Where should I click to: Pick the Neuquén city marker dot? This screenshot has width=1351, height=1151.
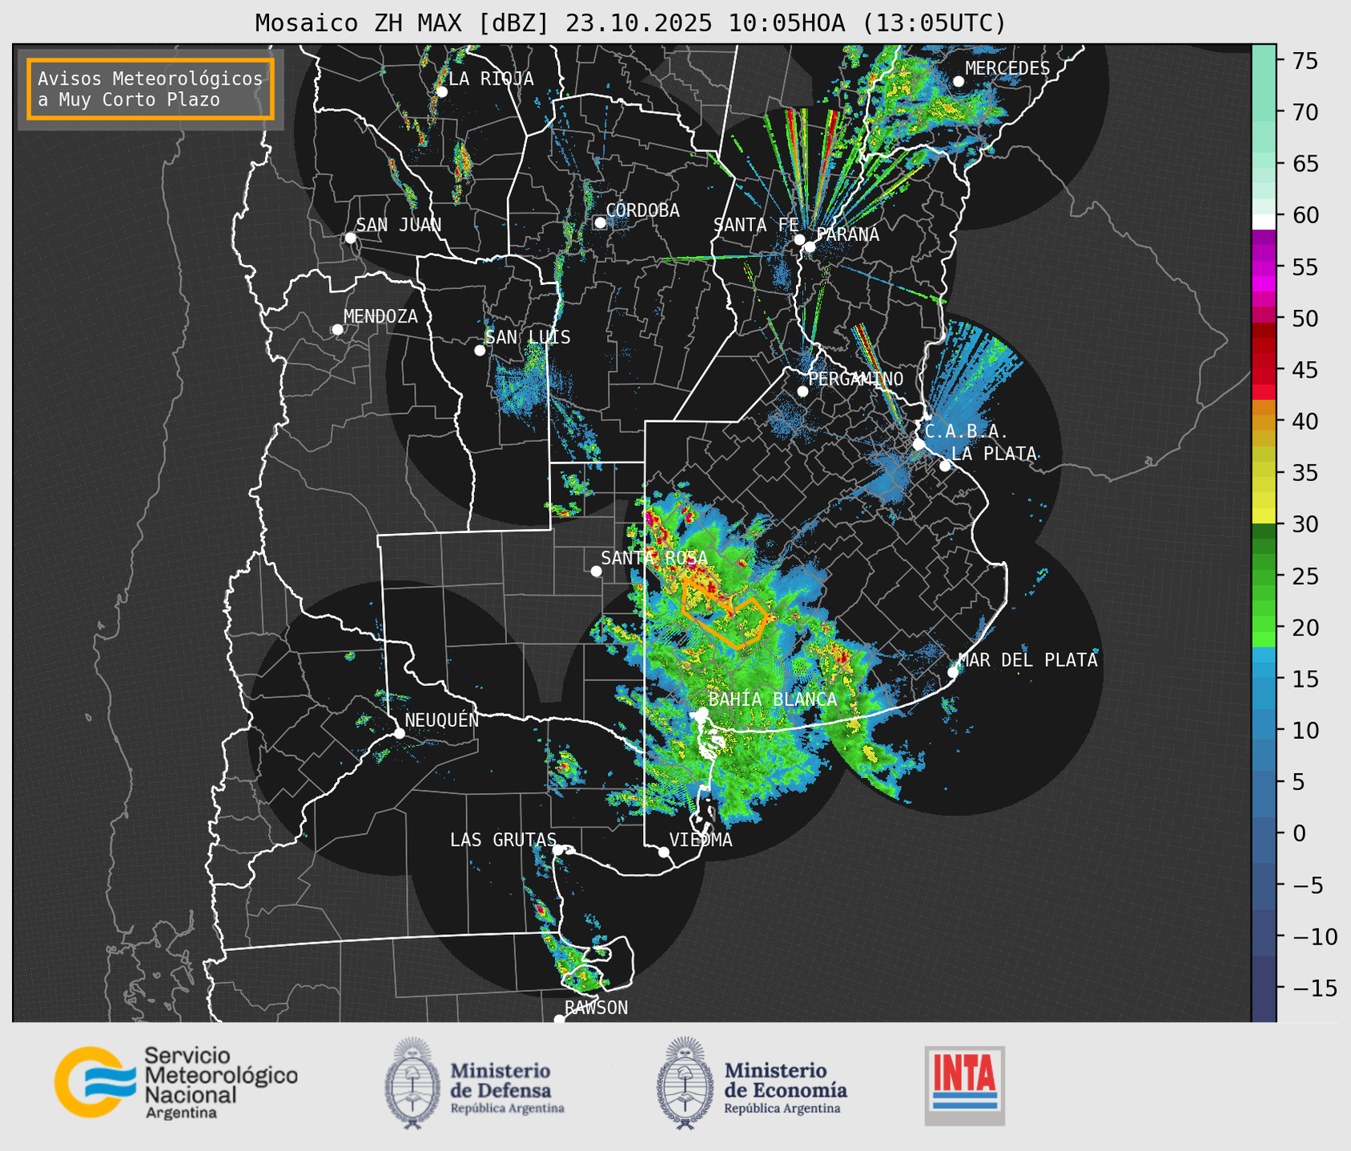(x=399, y=733)
